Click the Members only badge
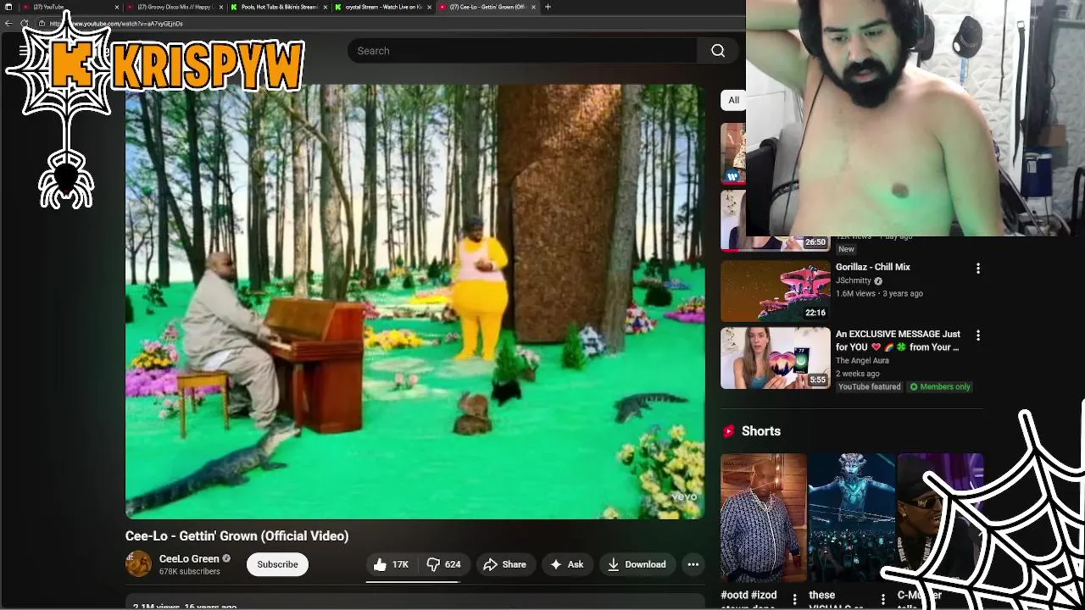The height and width of the screenshot is (610, 1085). pyautogui.click(x=940, y=387)
